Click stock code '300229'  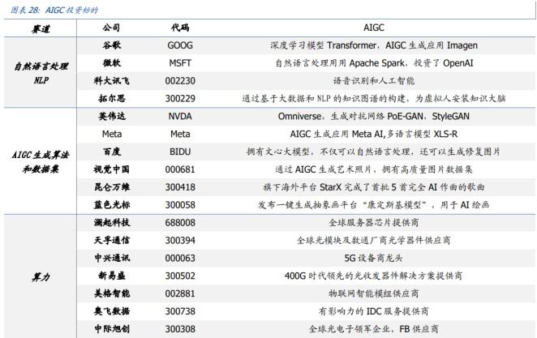(x=180, y=99)
